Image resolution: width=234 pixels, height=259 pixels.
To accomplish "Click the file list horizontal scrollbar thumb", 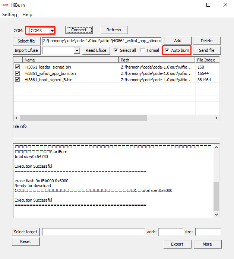I will click(83, 118).
